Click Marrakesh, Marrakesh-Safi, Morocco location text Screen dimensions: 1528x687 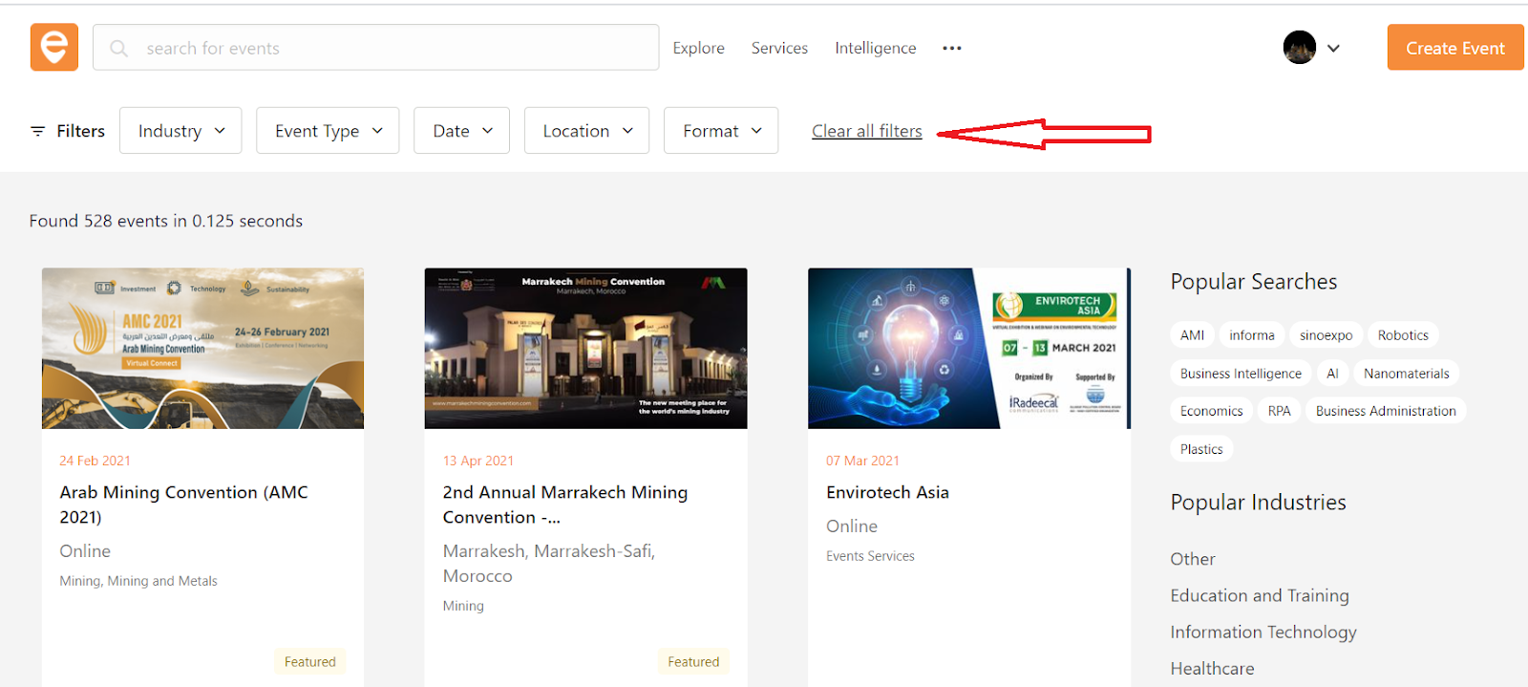548,564
